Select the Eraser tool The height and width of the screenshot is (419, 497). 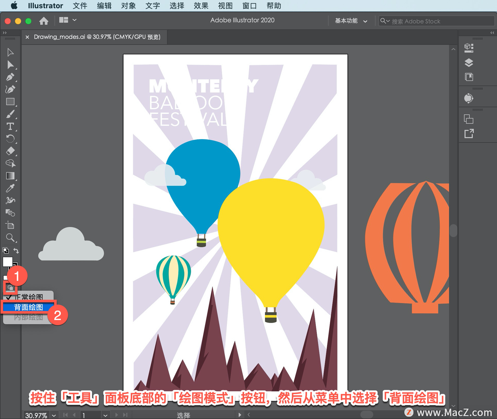point(10,151)
